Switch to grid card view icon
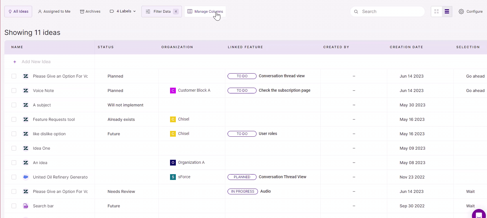Screen dimensions: 487x218 [436, 12]
